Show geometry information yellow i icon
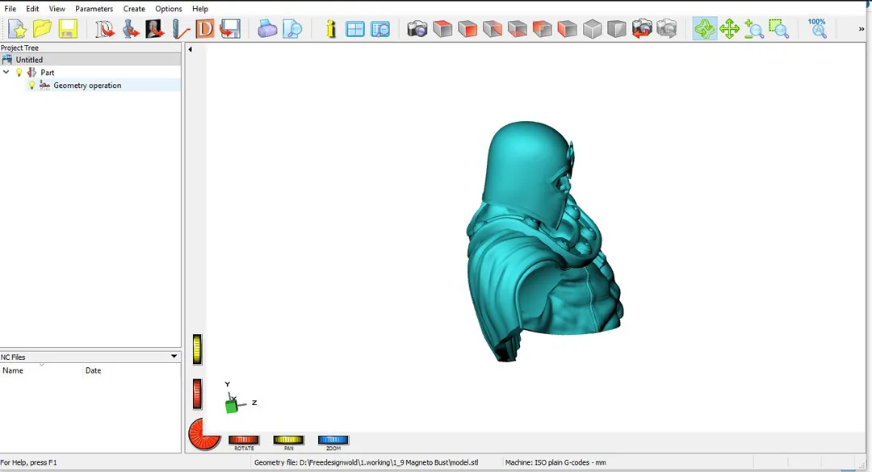The width and height of the screenshot is (872, 472). click(x=331, y=29)
